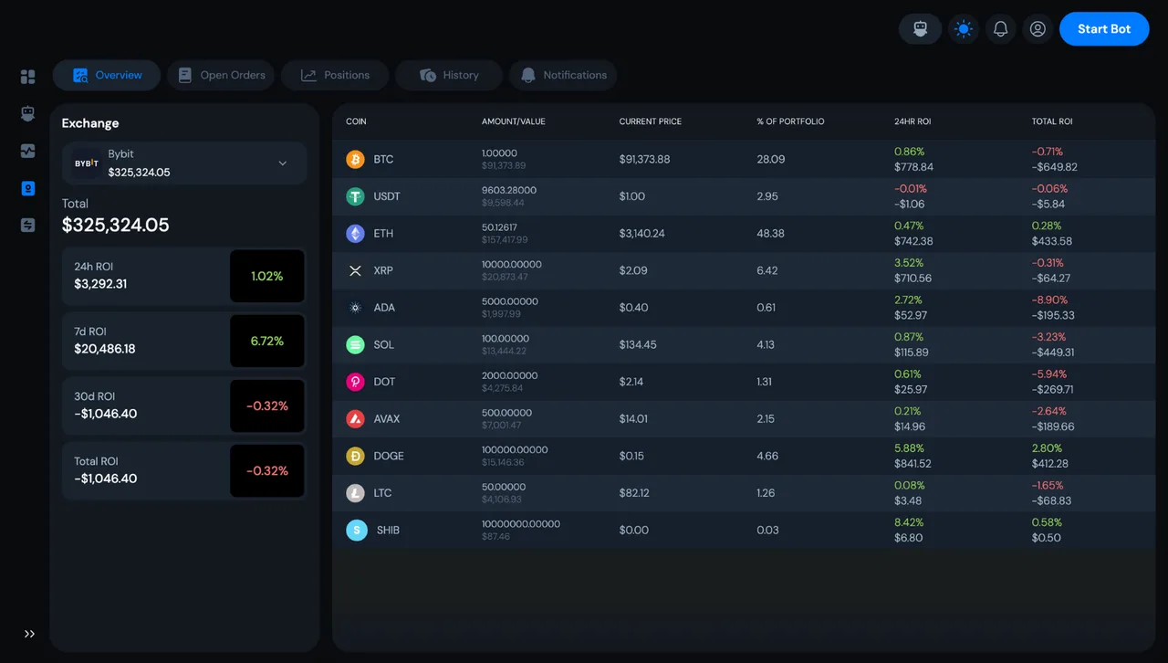The image size is (1168, 663).
Task: Click DOT total ROI -5.94%
Action: click(x=1049, y=374)
